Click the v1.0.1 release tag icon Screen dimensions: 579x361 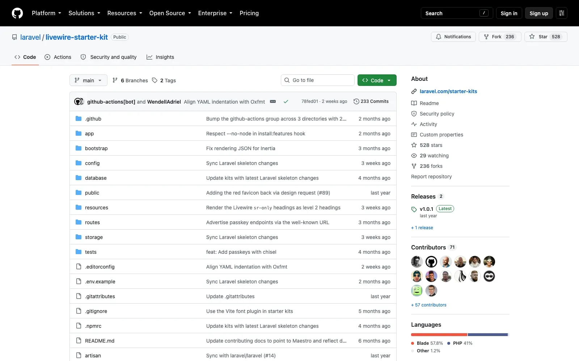click(x=414, y=209)
